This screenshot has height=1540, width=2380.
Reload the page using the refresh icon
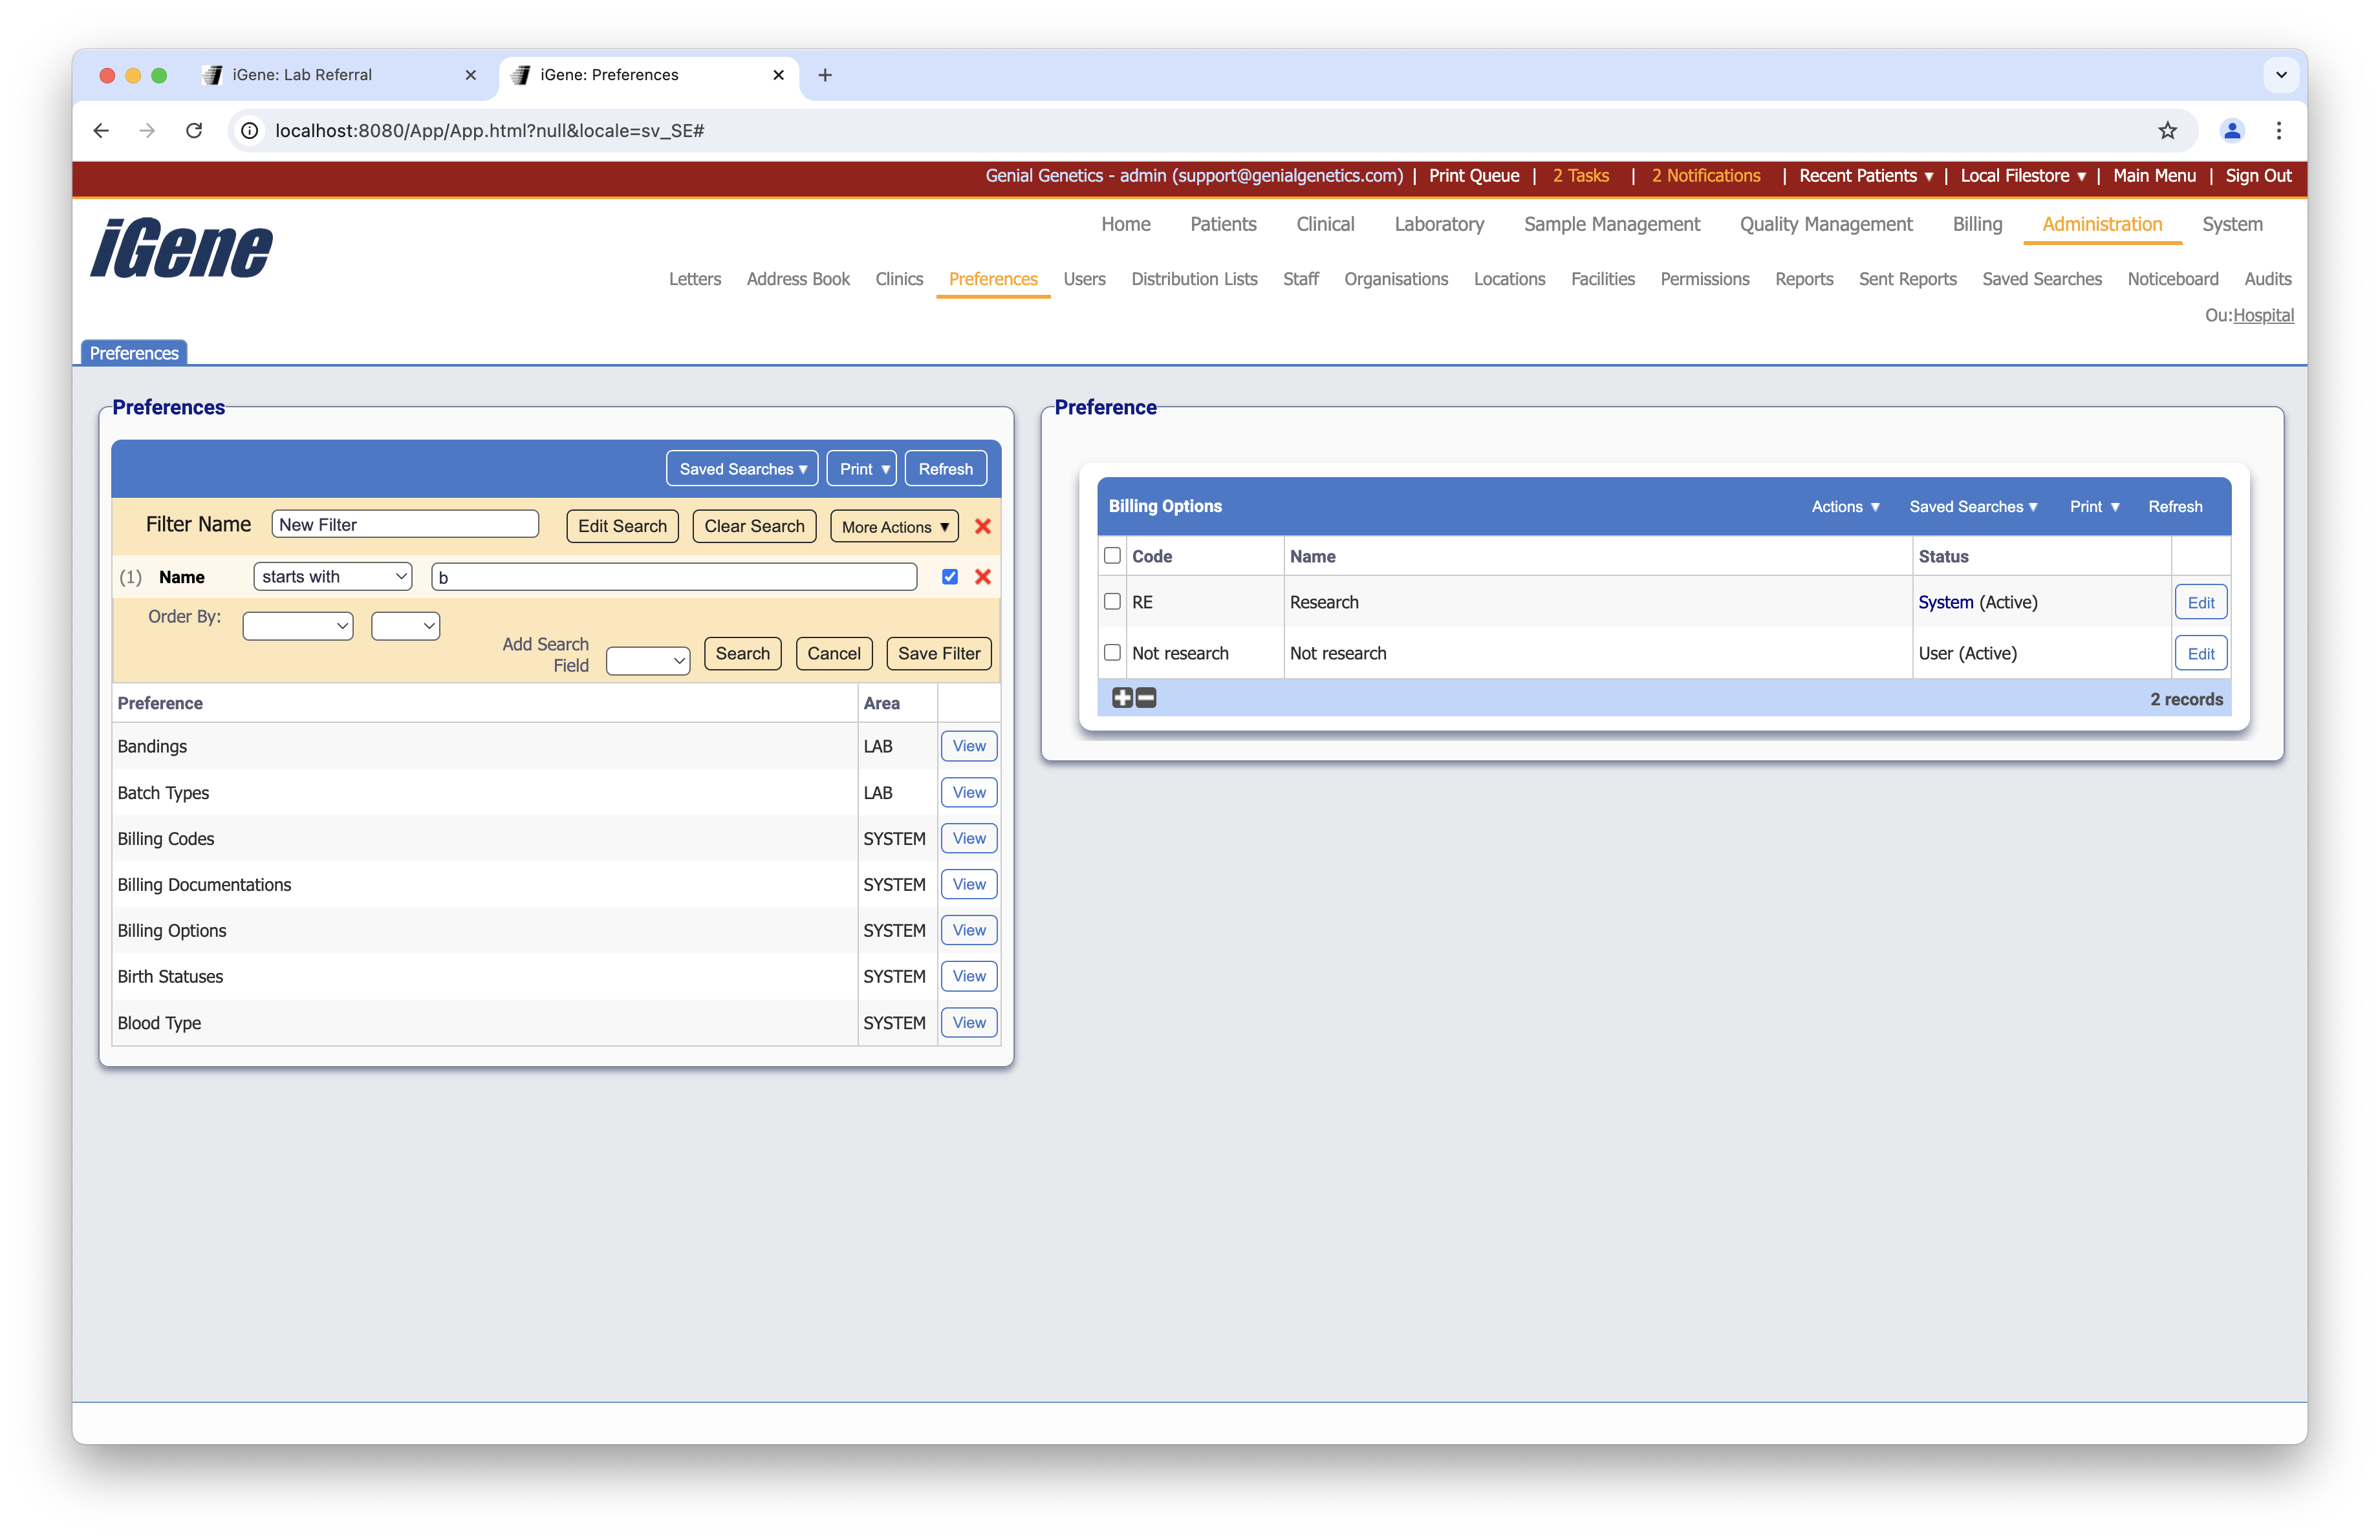click(194, 131)
